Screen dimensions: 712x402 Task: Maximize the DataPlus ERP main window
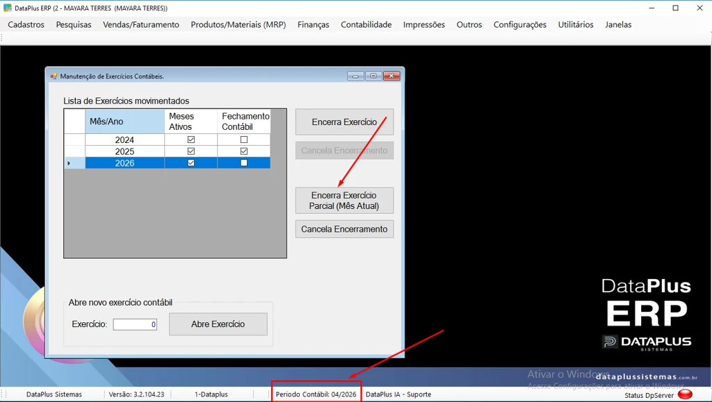[x=676, y=8]
